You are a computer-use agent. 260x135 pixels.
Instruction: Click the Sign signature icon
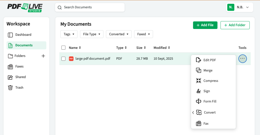coord(199,91)
